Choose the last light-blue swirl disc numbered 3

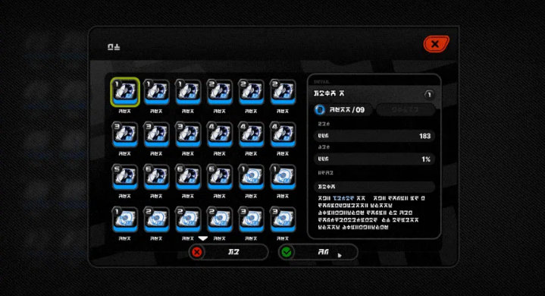point(283,219)
